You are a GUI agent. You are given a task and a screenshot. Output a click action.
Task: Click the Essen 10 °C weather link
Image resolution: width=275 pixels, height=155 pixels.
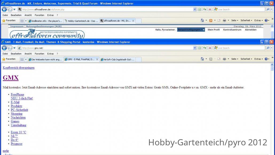coord(18,132)
